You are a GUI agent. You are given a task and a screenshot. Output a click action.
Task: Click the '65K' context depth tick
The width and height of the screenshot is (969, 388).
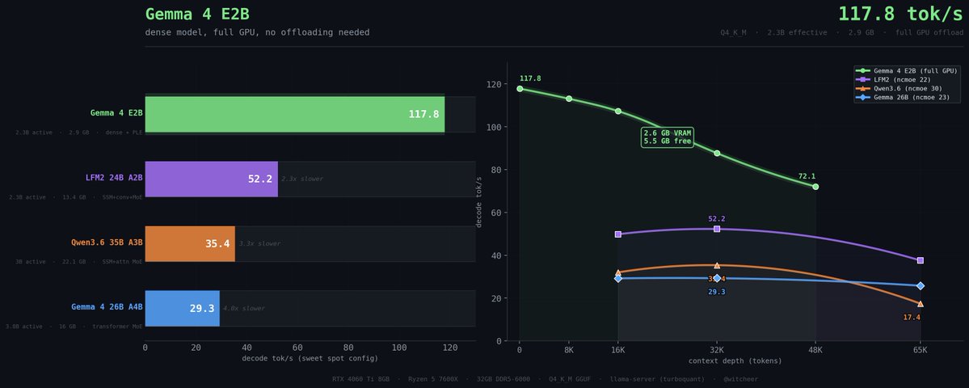pos(921,350)
